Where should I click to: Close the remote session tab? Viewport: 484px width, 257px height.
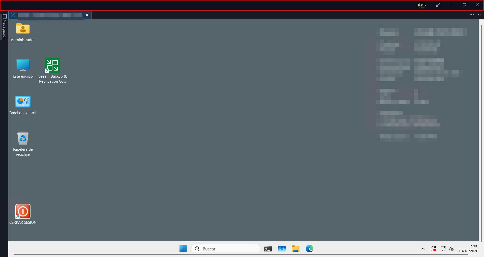[87, 15]
